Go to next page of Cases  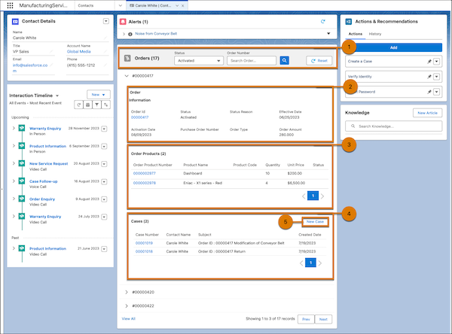pos(320,263)
